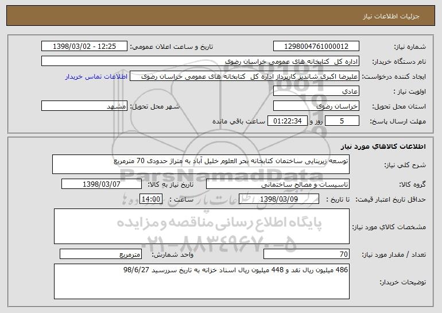This screenshot has height=313, width=442.
Task: Click the واحد شمارش field مترمربع
Action: point(101,254)
